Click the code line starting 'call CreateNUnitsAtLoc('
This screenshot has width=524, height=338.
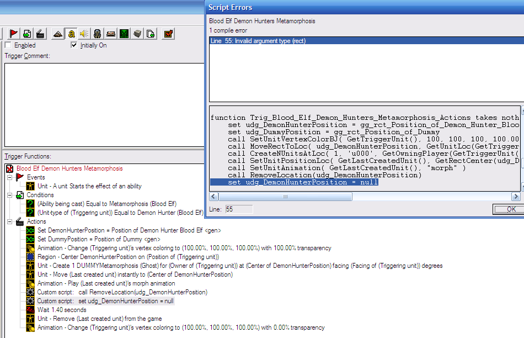tap(373, 154)
